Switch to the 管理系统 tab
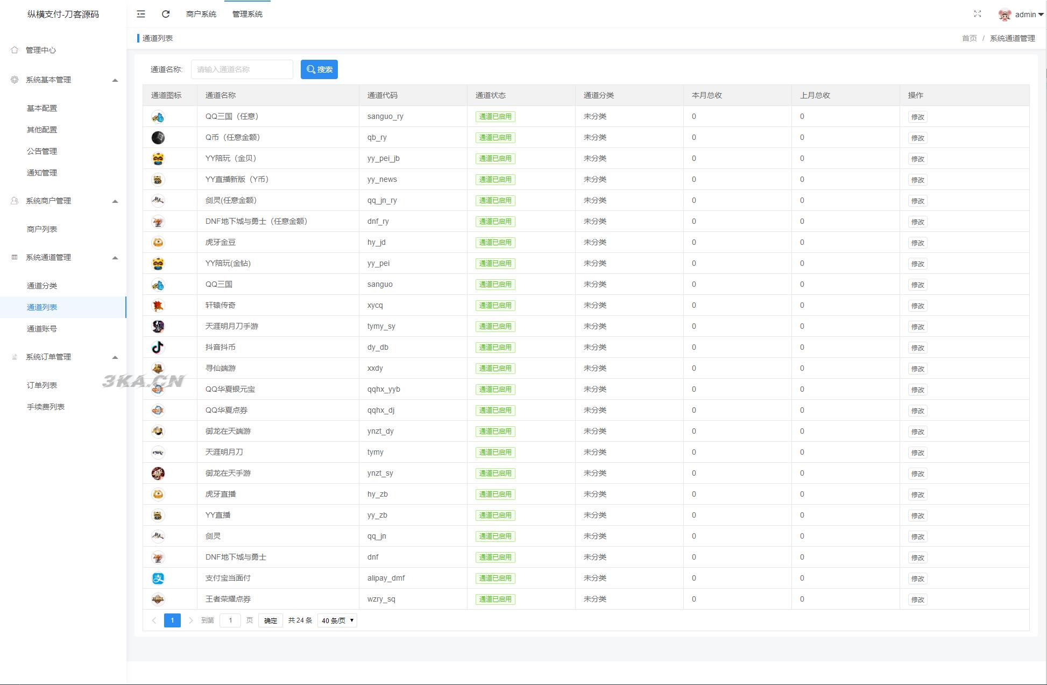 pos(247,14)
